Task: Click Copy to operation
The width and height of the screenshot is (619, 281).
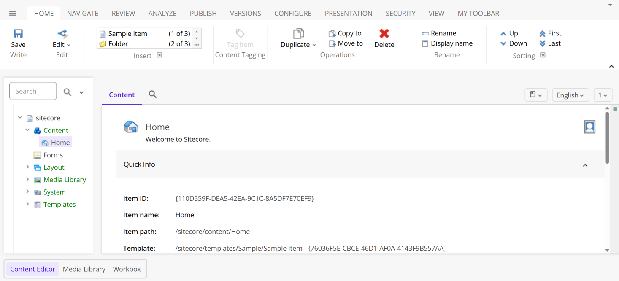Action: [x=345, y=33]
